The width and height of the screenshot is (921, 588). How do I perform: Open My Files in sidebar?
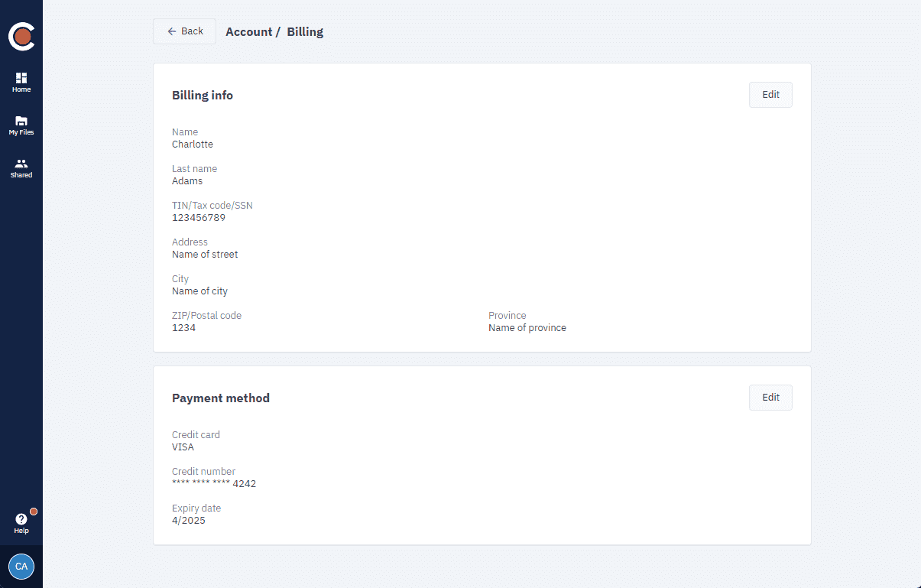click(x=21, y=125)
